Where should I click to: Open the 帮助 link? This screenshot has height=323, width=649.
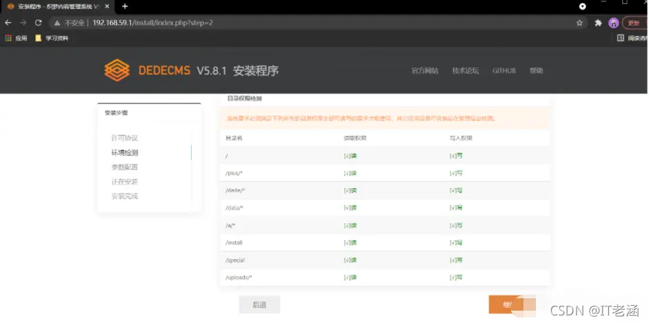pyautogui.click(x=537, y=71)
